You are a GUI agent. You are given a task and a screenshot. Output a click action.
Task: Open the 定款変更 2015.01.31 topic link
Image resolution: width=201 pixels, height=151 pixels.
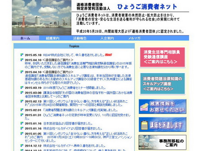click(77, 117)
